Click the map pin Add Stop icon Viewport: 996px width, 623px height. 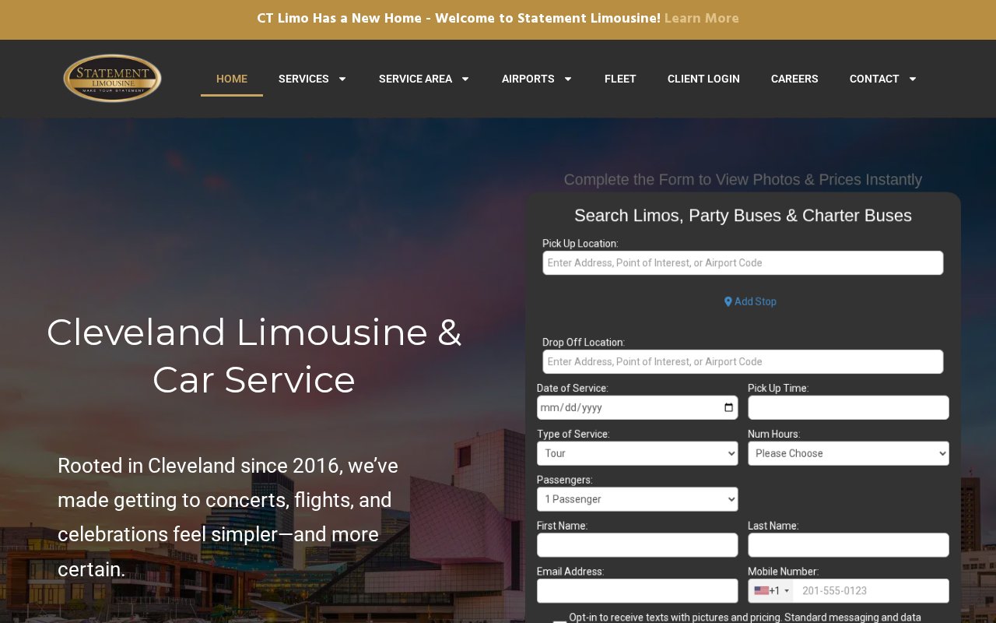(728, 301)
